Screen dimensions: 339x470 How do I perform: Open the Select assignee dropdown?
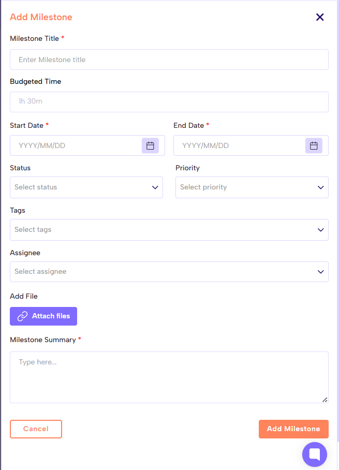(169, 272)
